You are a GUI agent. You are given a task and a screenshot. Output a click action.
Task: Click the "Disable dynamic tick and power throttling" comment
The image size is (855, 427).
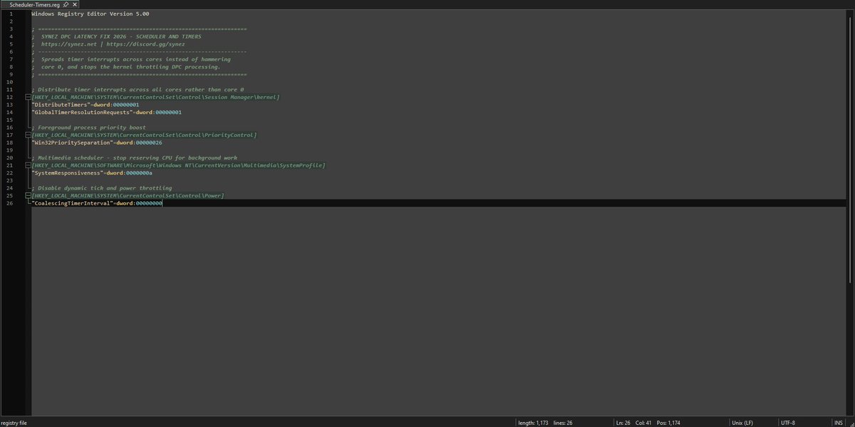[x=101, y=188]
